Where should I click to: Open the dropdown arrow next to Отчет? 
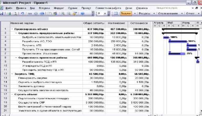click(x=199, y=13)
